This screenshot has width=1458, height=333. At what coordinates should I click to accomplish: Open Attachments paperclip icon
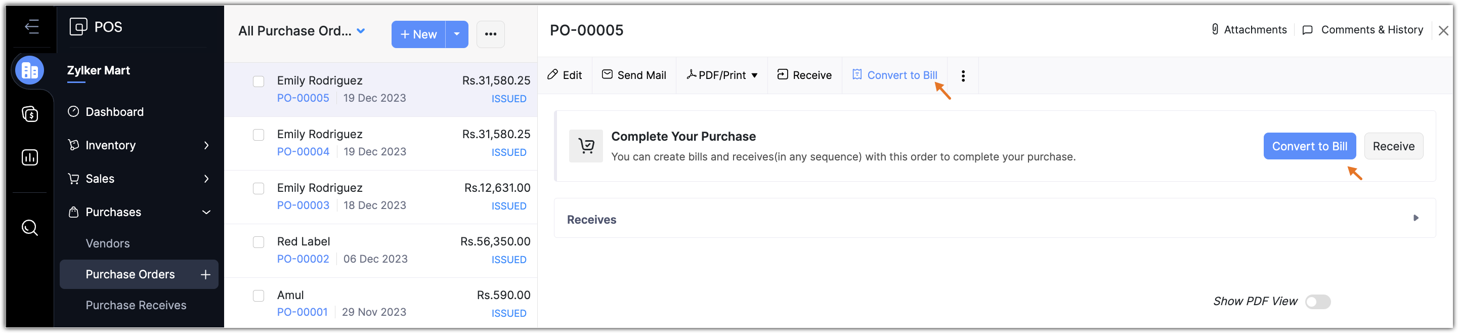tap(1215, 29)
